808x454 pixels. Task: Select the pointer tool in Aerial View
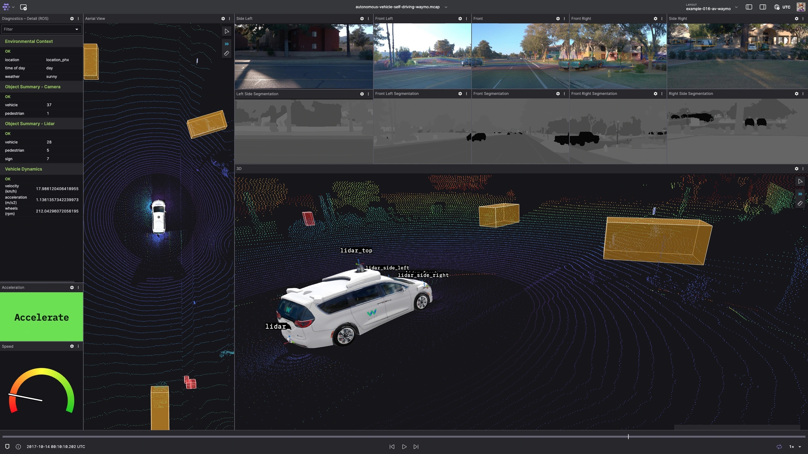click(227, 31)
